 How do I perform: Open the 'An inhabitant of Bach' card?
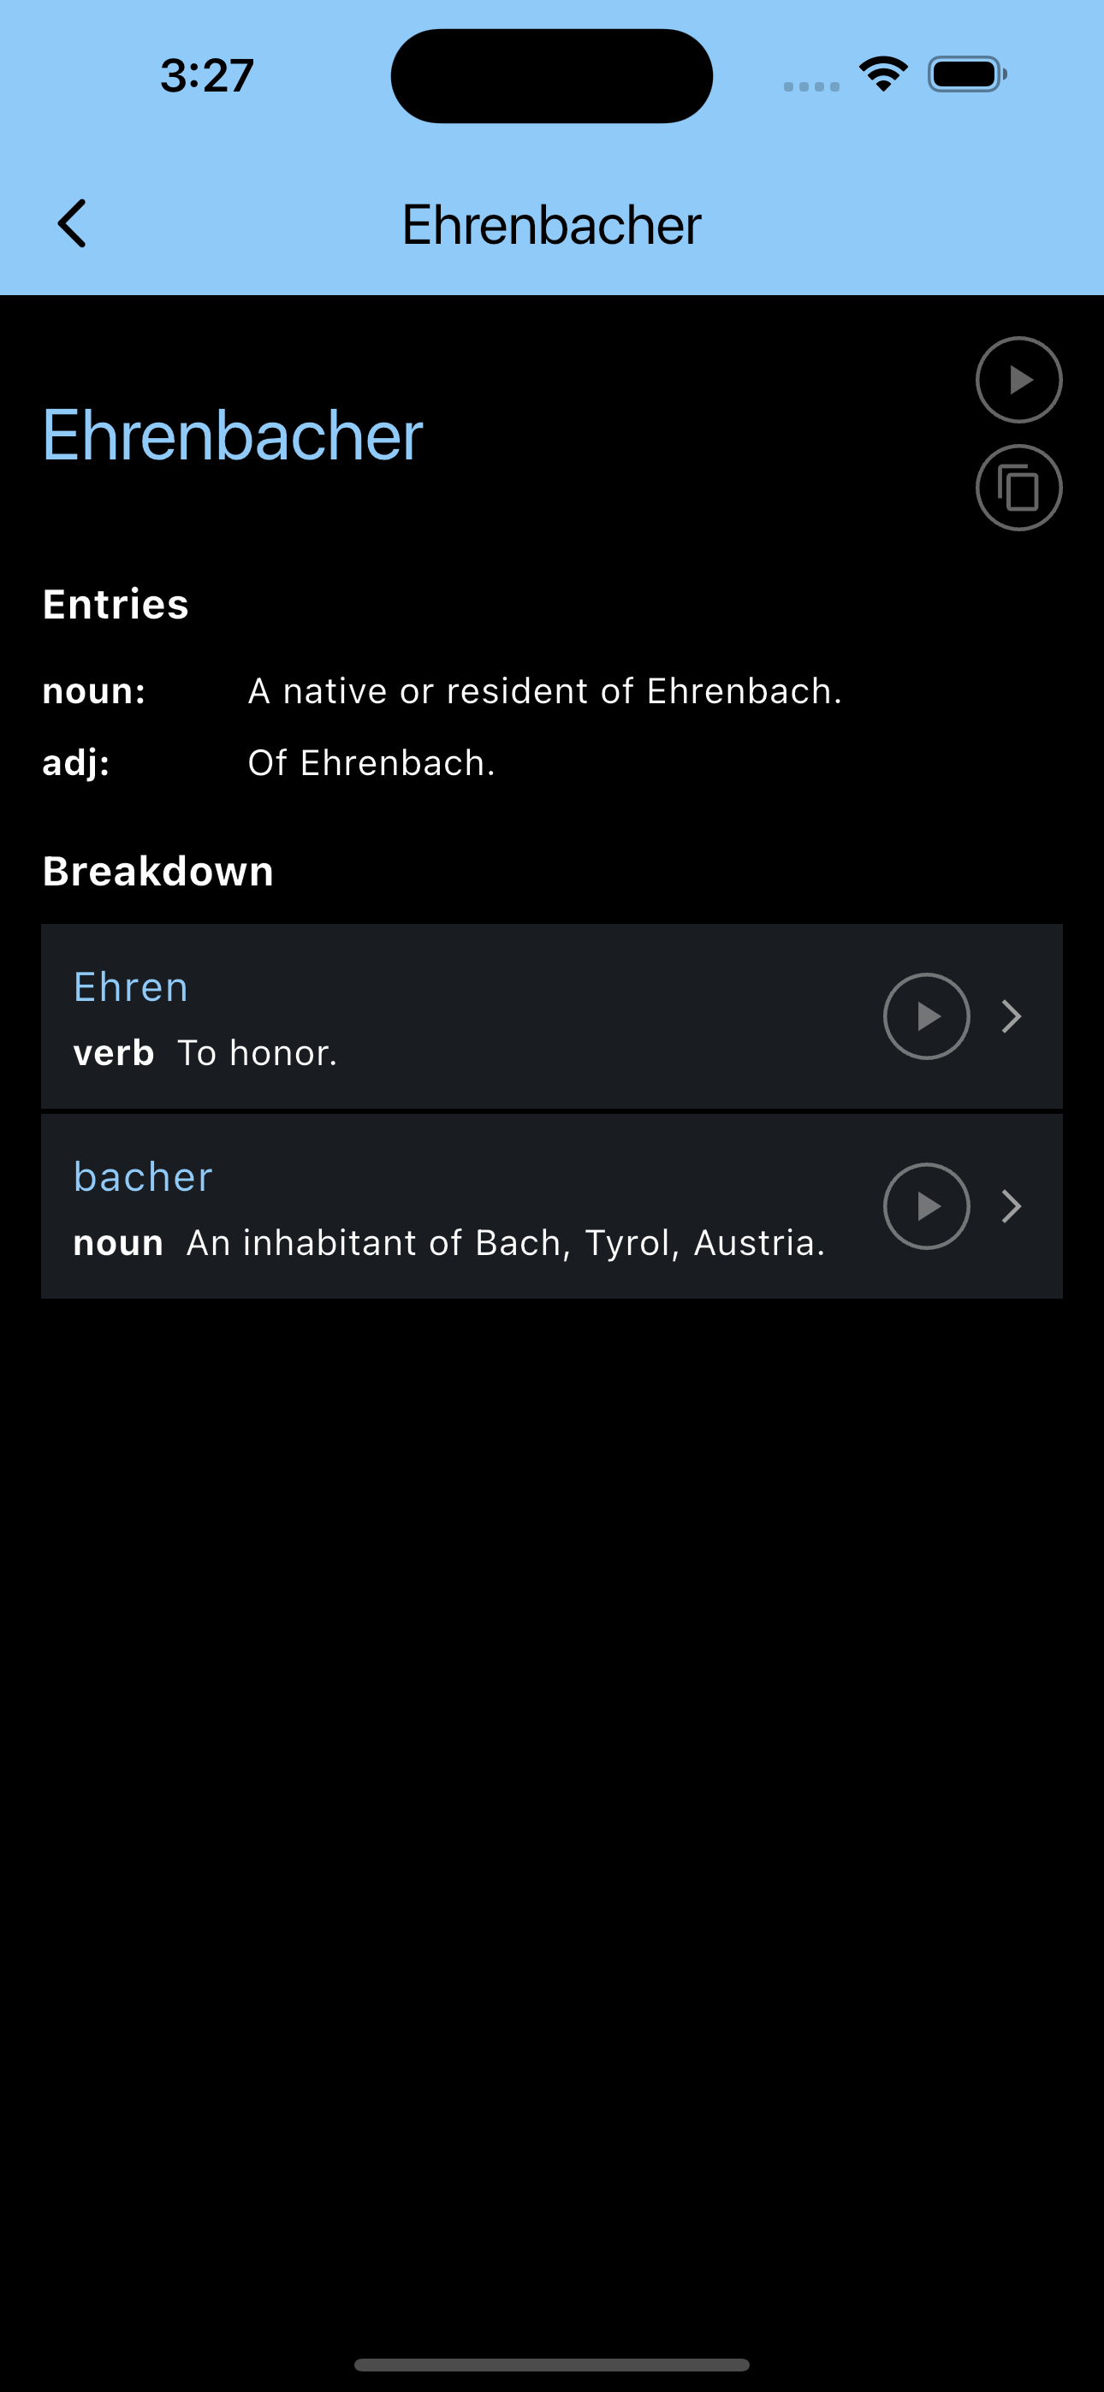(552, 1205)
